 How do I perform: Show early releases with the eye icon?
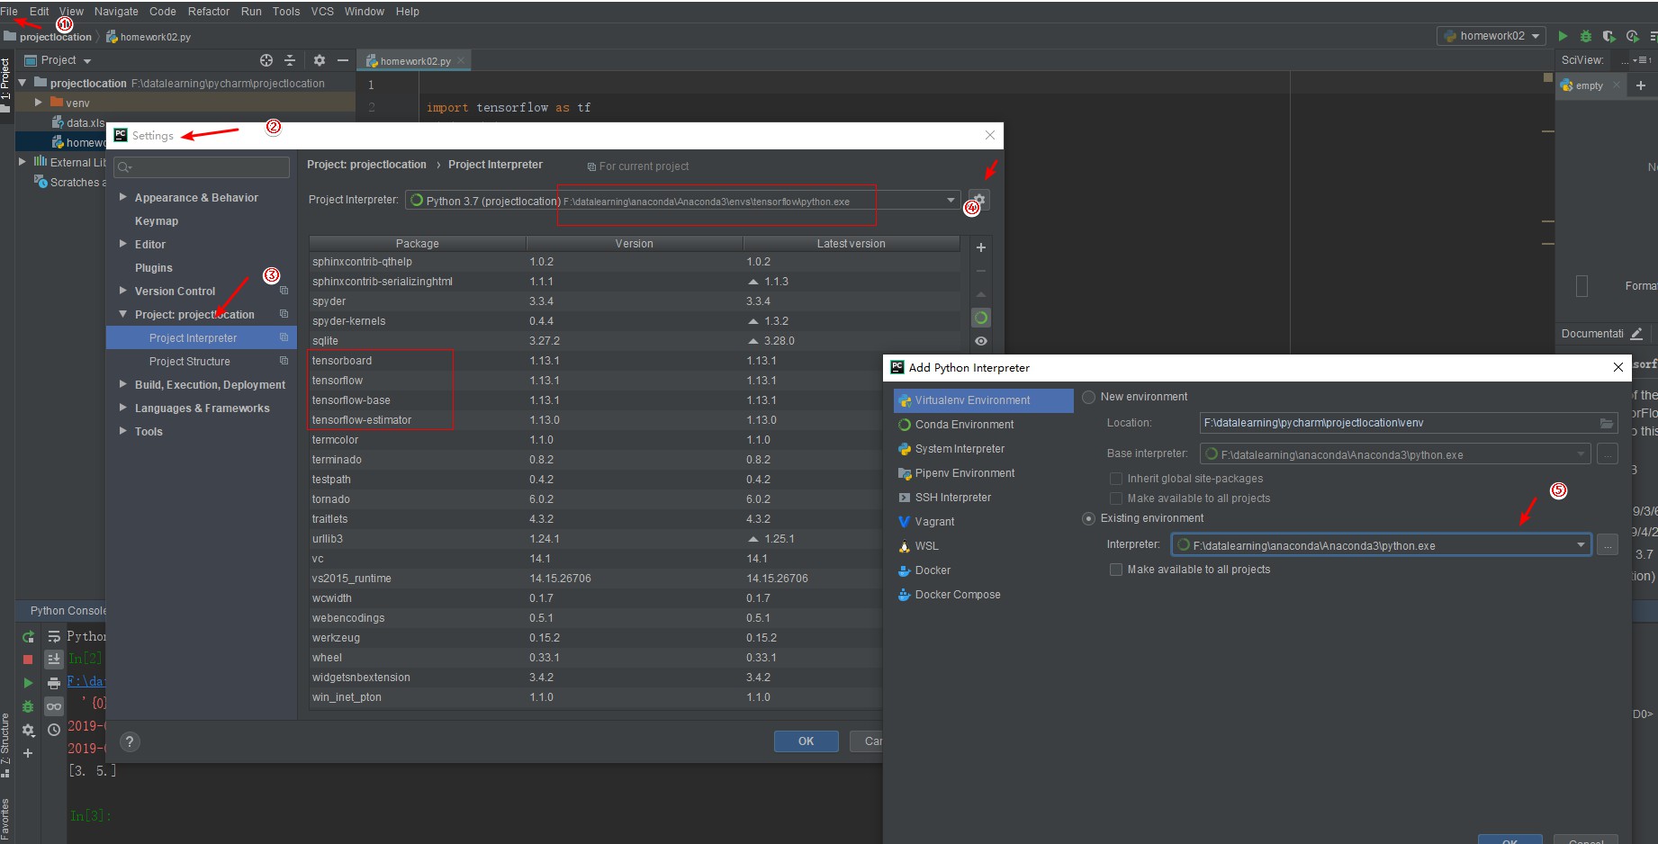(x=981, y=341)
